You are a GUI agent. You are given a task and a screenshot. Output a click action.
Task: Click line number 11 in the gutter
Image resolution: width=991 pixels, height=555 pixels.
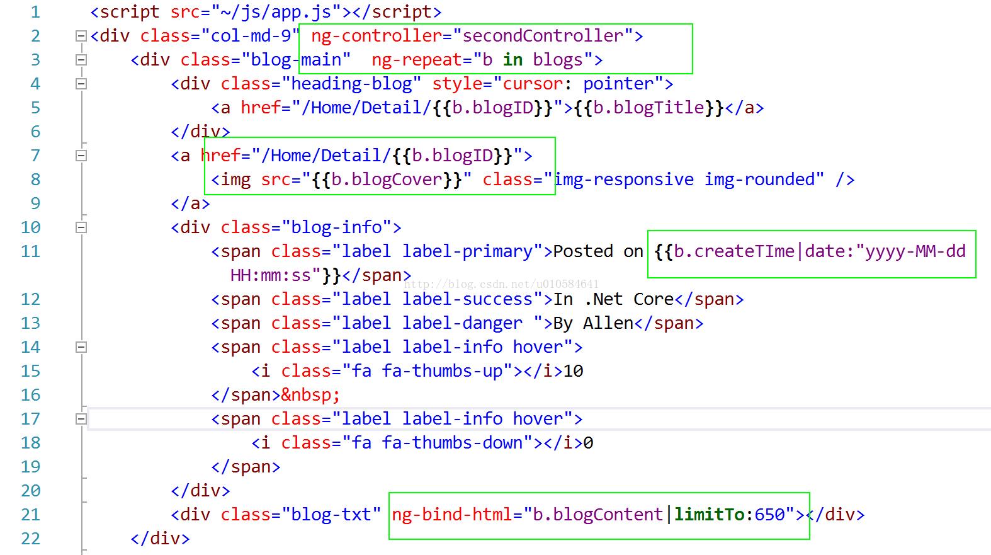(30, 251)
